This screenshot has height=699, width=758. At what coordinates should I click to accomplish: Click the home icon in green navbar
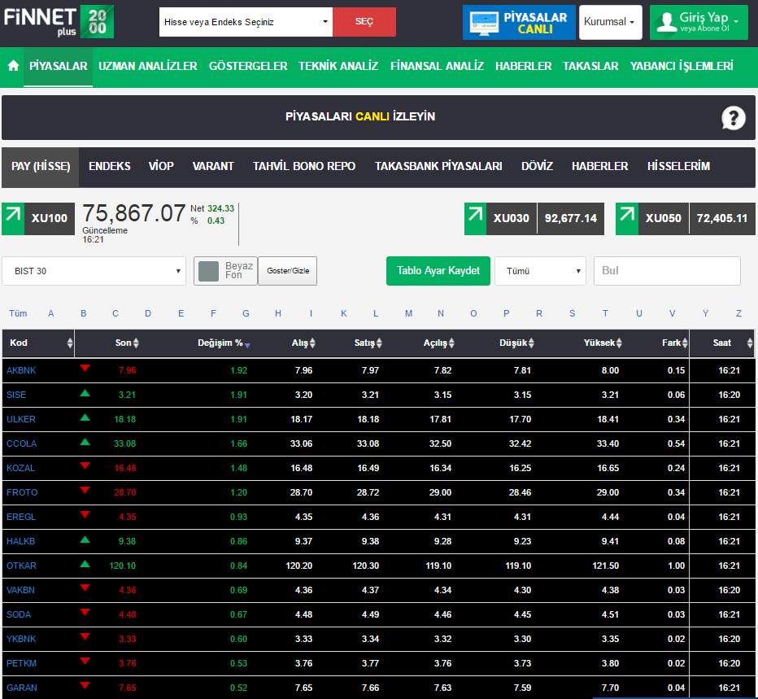14,66
